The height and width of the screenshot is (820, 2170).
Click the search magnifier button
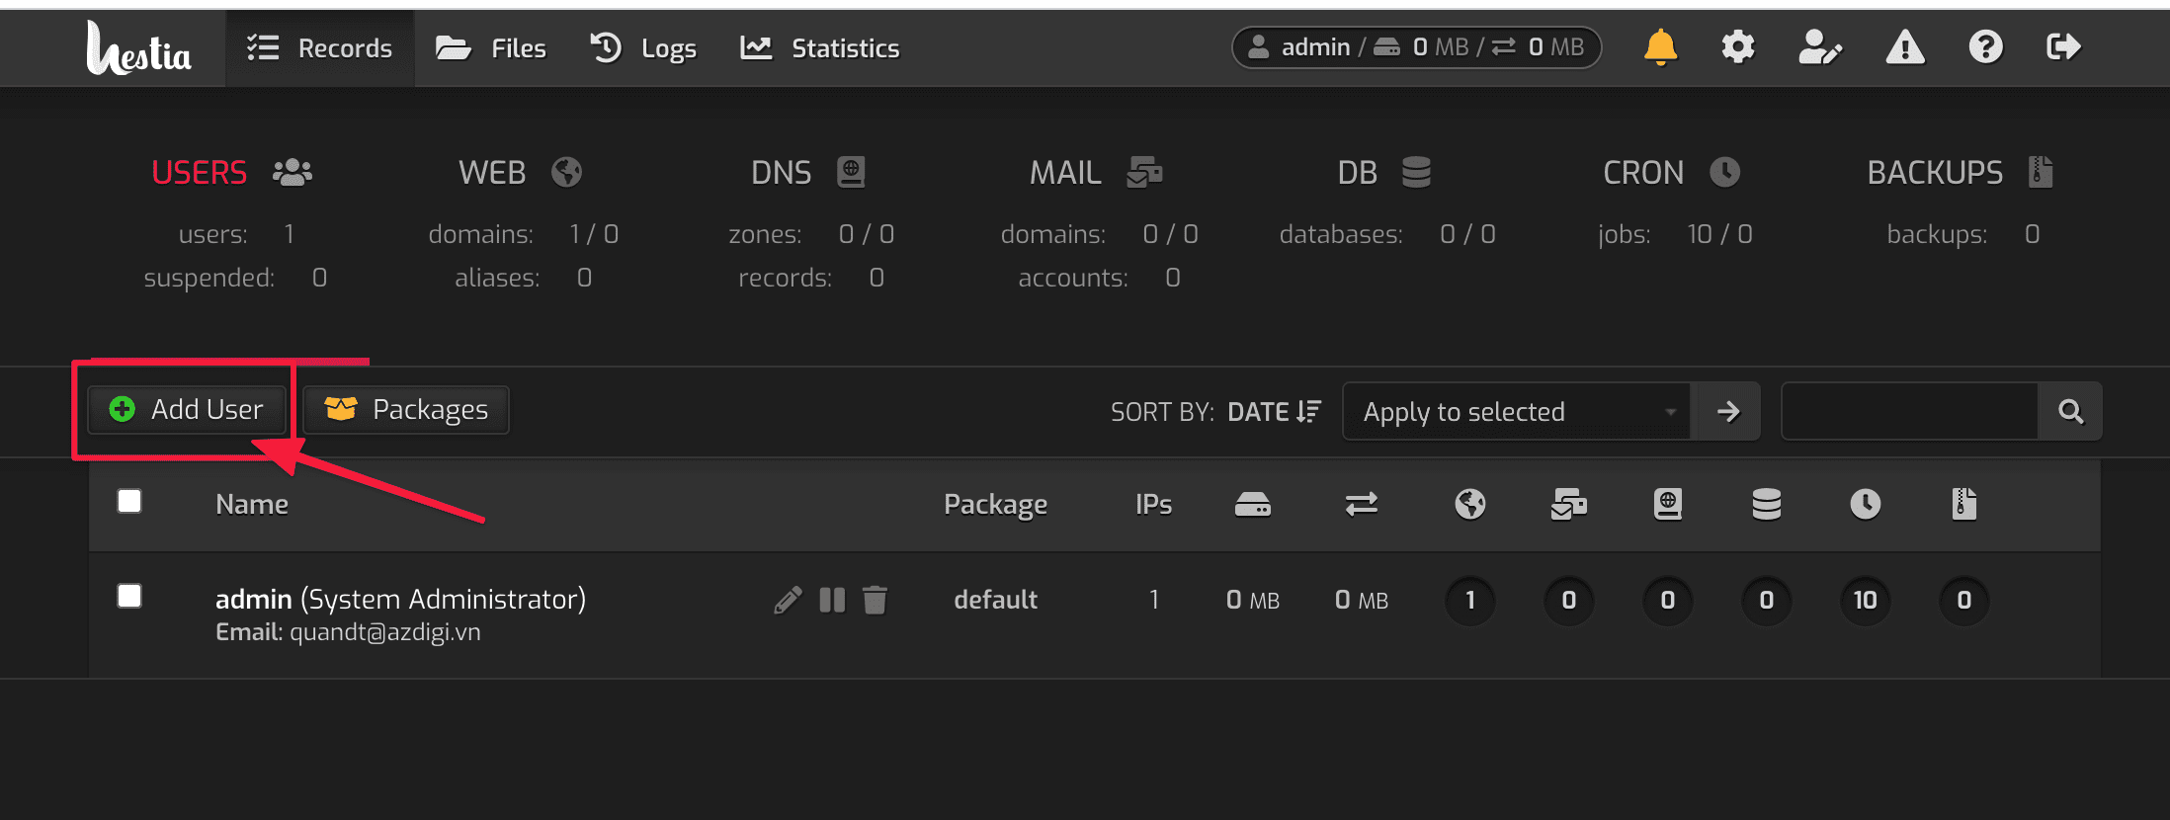[x=2070, y=411]
